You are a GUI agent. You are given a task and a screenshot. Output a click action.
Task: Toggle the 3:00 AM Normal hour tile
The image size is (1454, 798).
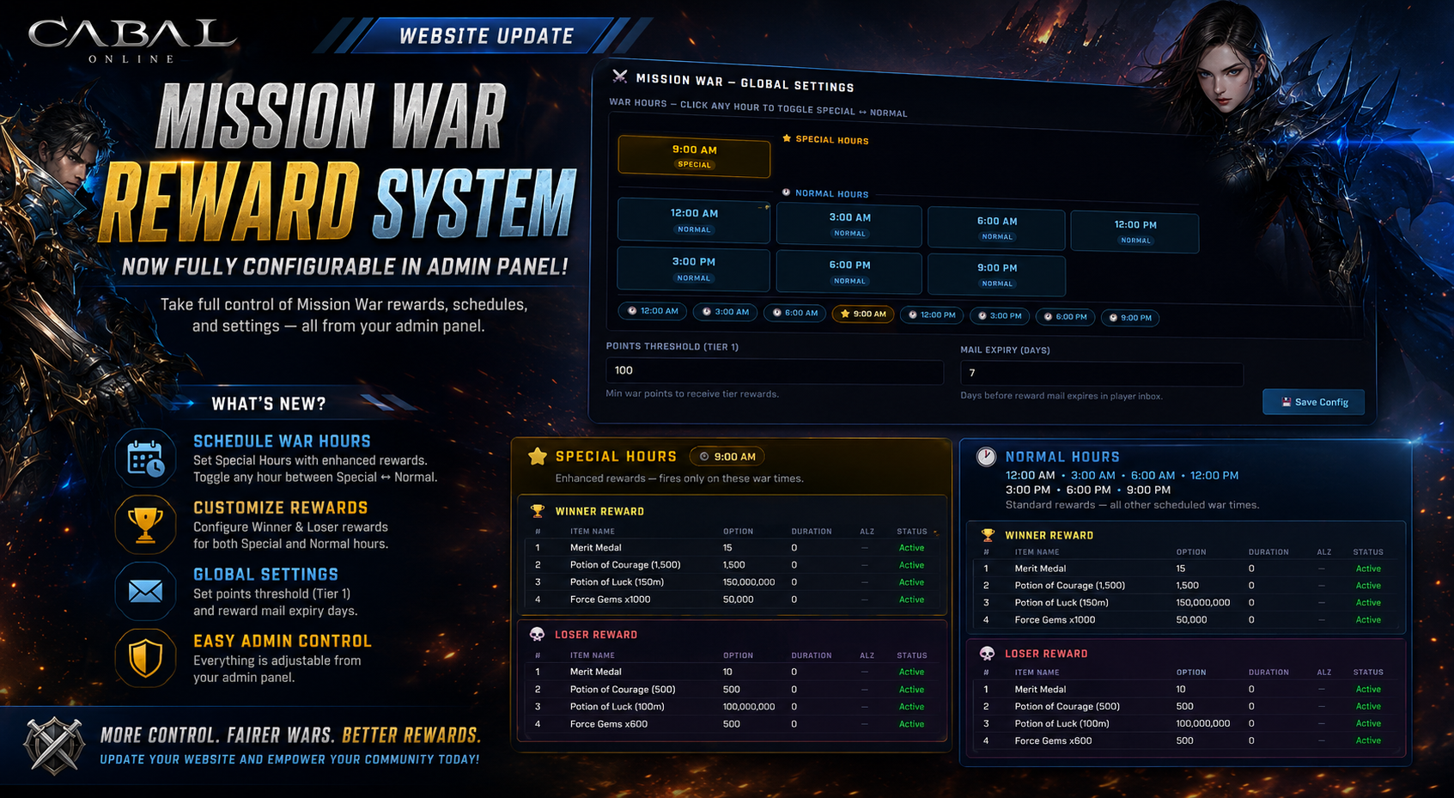pos(849,225)
